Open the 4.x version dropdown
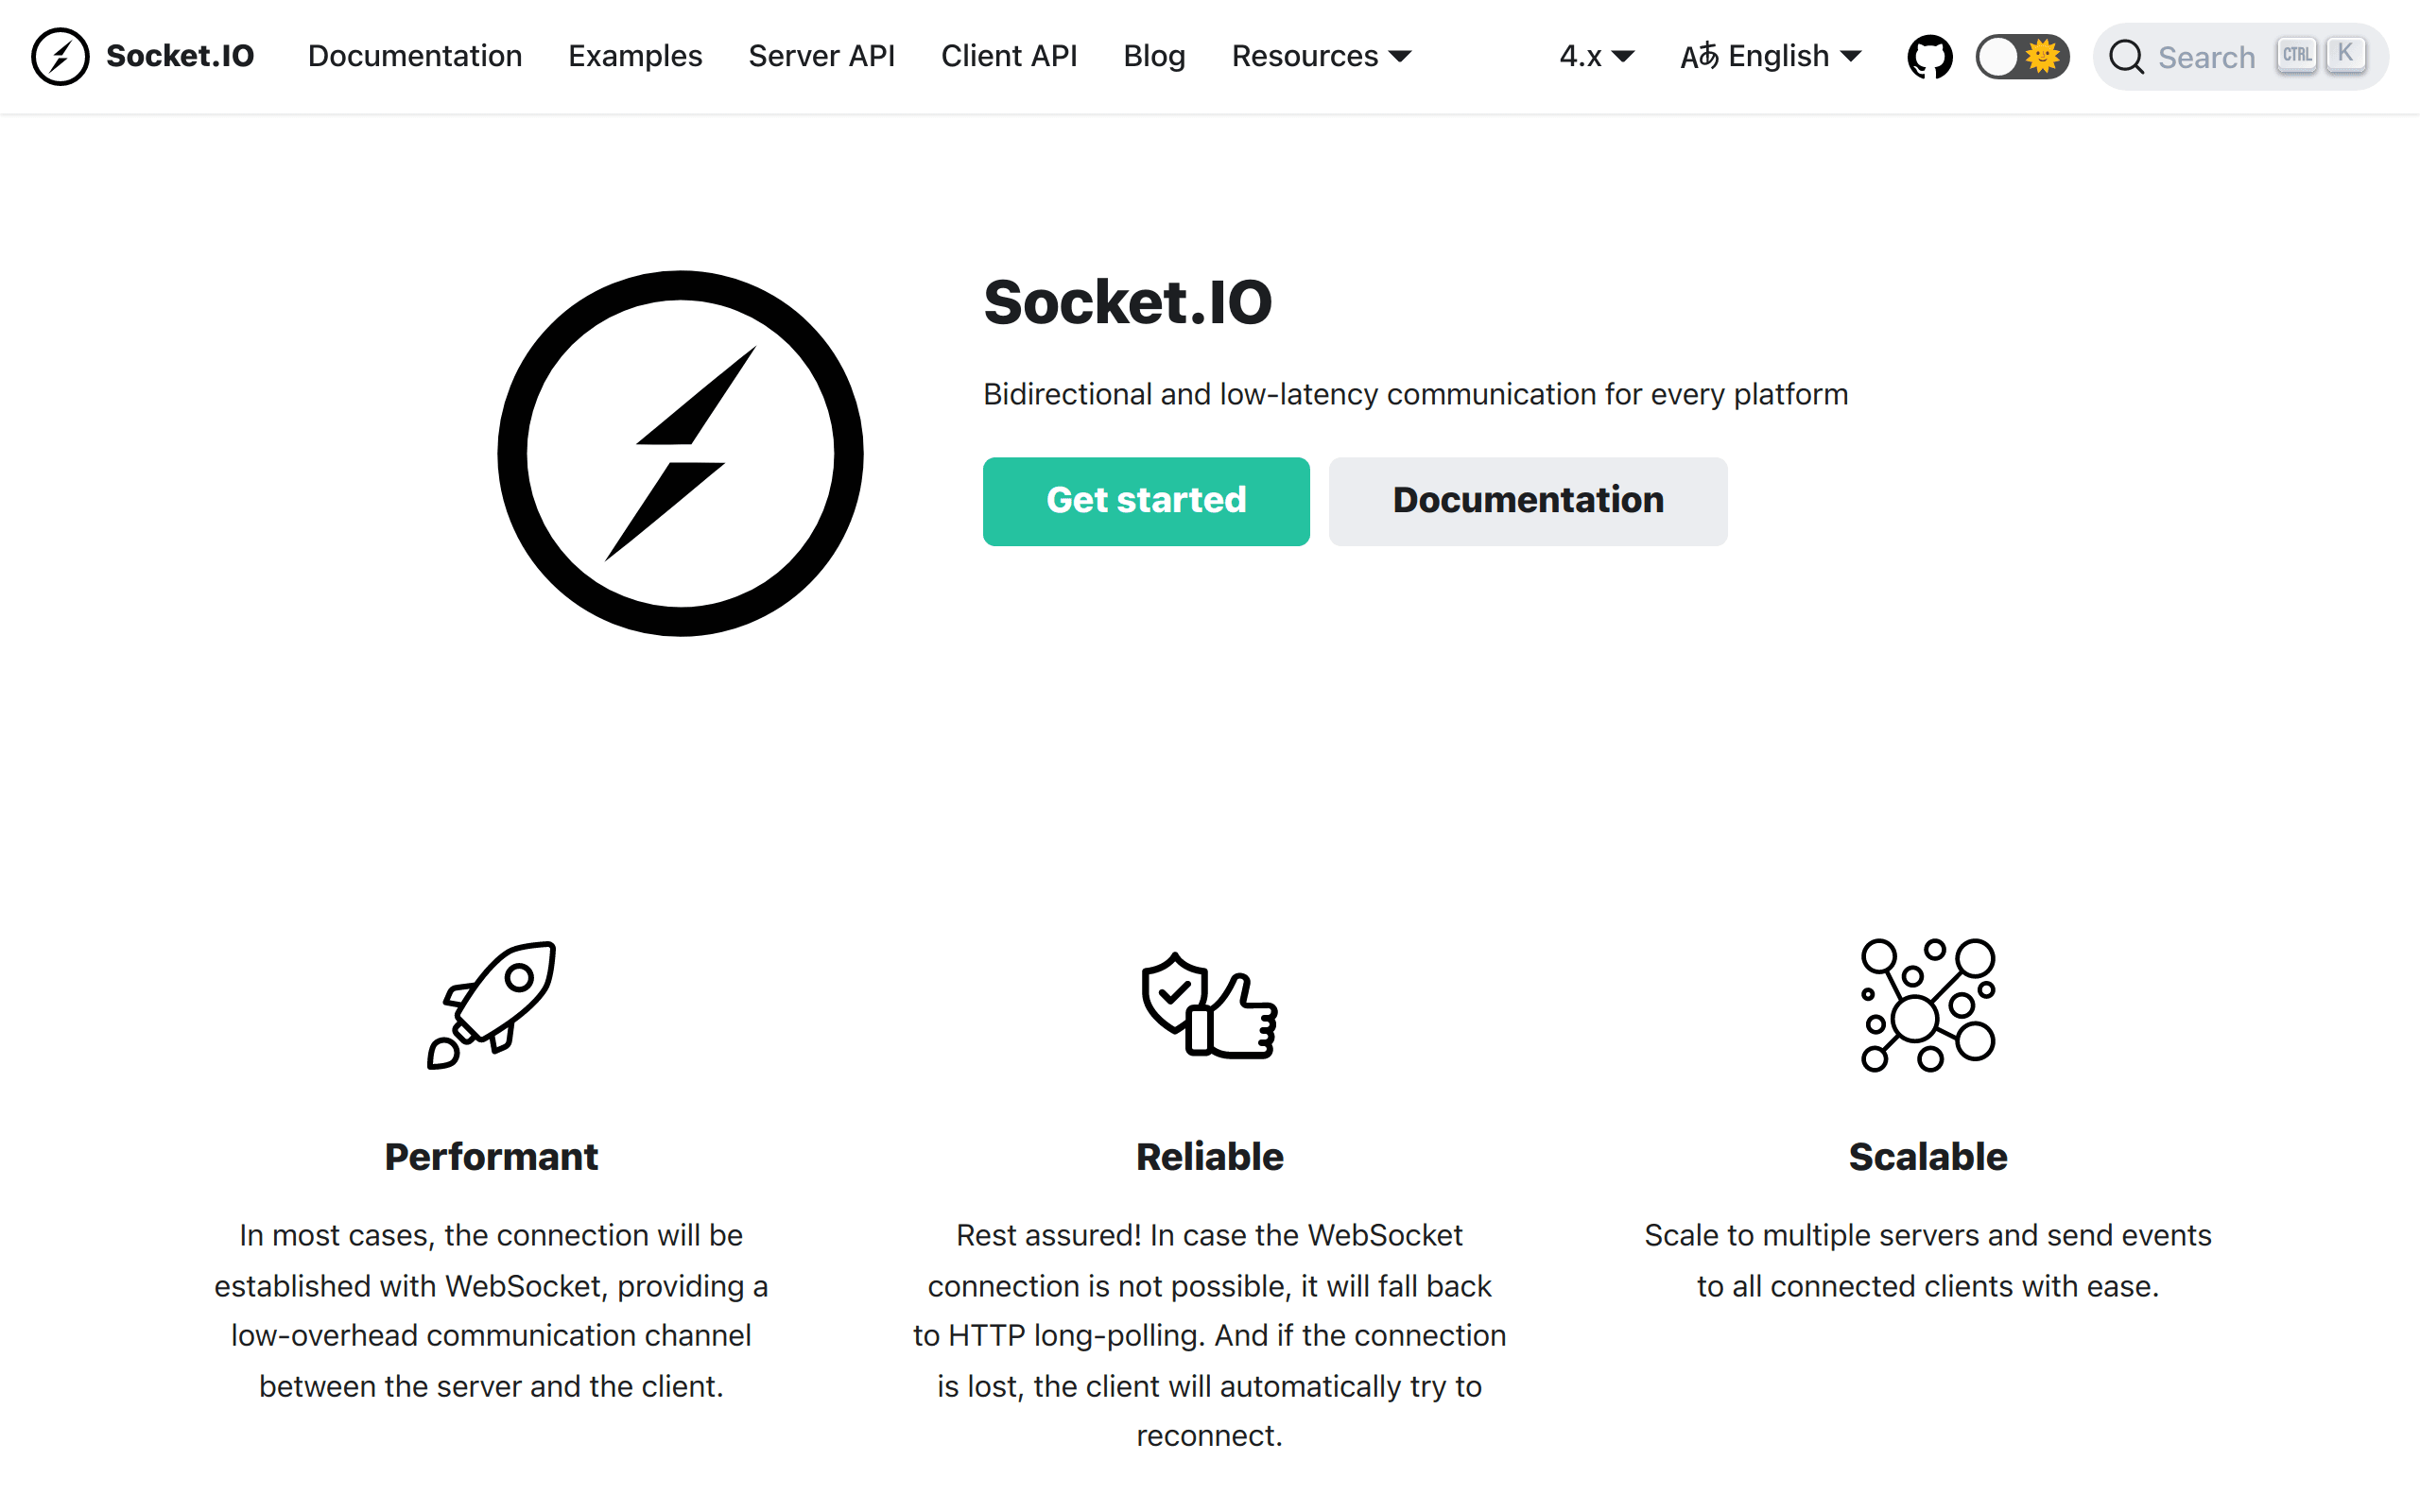Image resolution: width=2420 pixels, height=1512 pixels. [1597, 56]
